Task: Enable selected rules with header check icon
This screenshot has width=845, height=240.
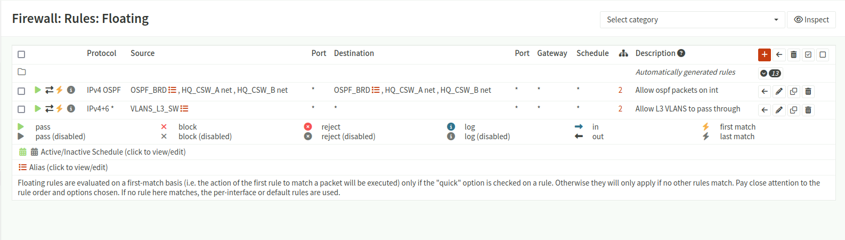Action: [x=808, y=54]
